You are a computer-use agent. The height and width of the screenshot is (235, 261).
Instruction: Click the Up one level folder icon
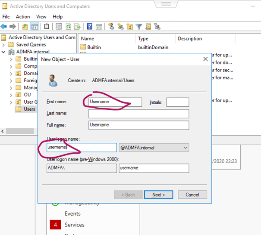[x=25, y=27]
